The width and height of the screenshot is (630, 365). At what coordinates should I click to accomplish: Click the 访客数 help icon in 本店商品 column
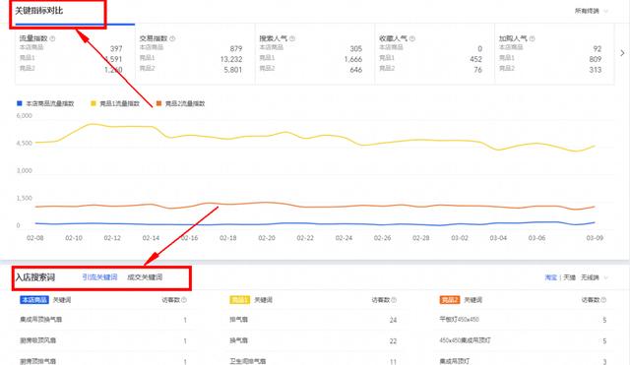(184, 300)
